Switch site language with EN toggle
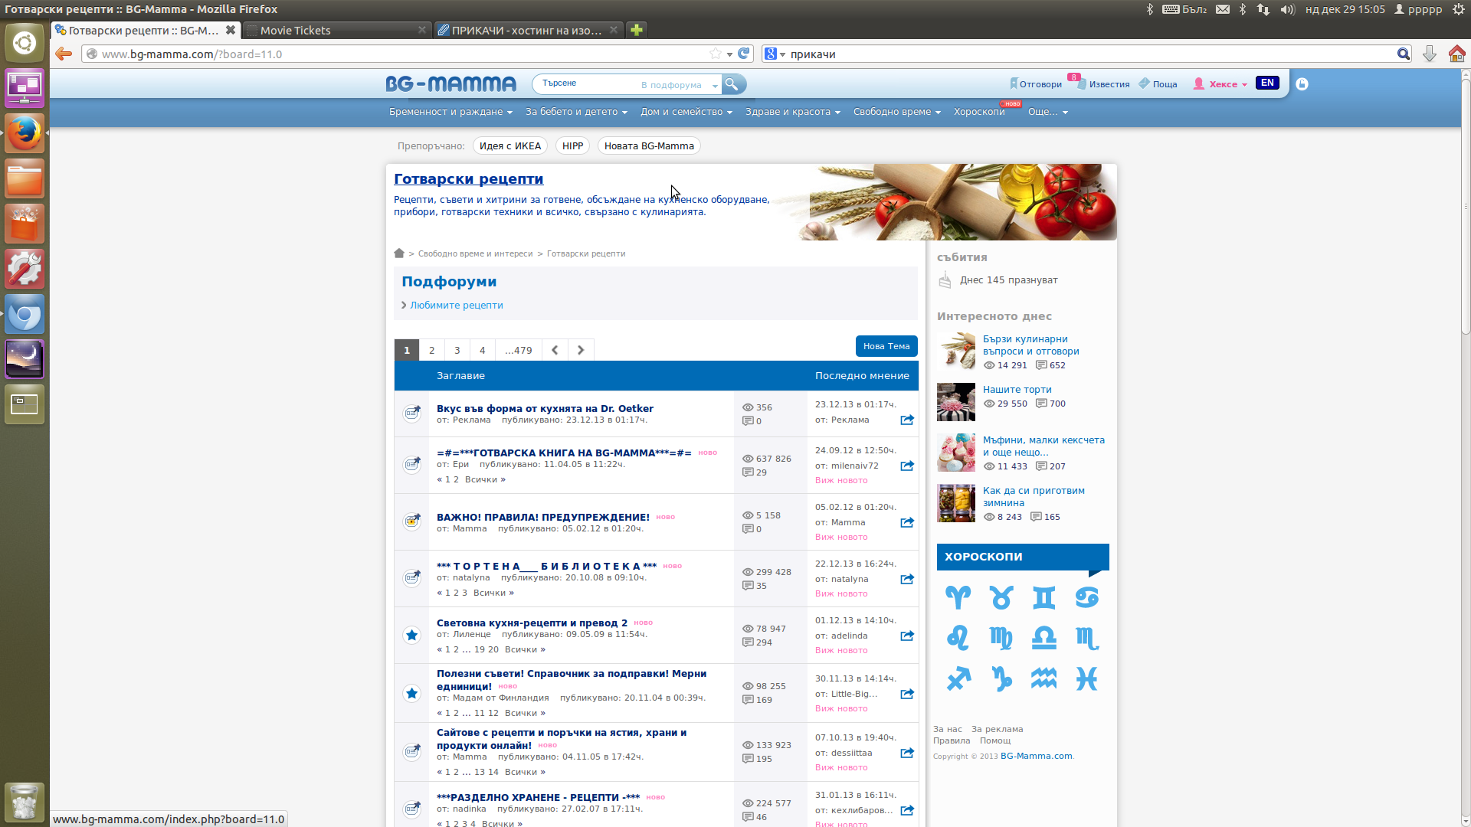 (1267, 83)
